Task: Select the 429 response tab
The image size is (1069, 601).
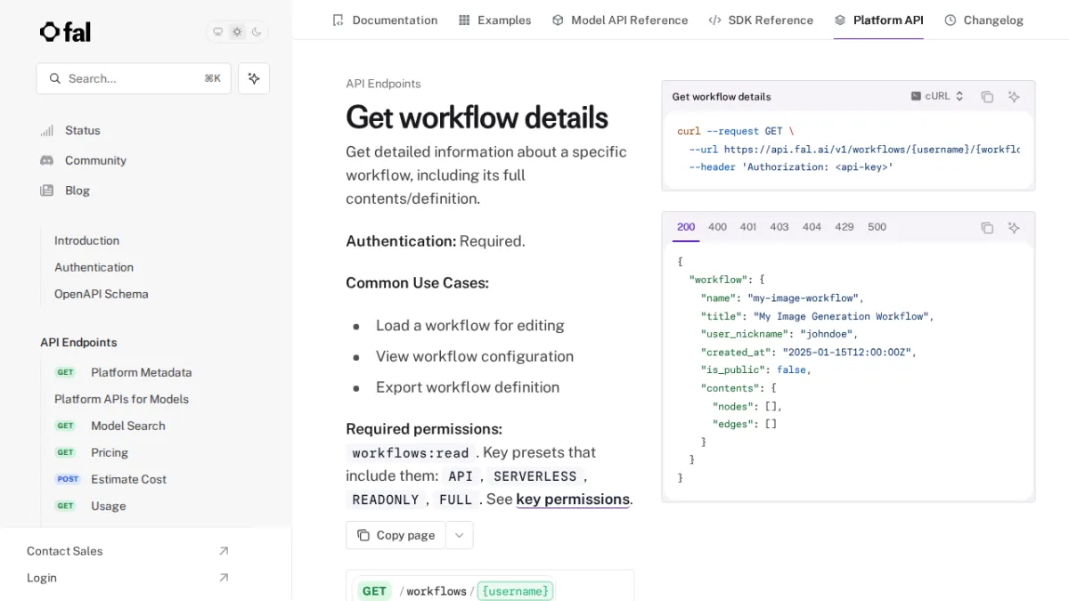Action: [x=845, y=227]
